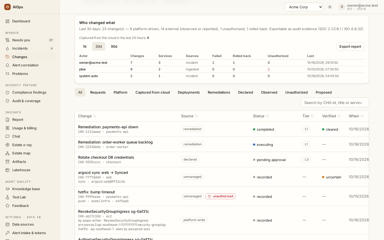Click the Estate map icon
The width and height of the screenshot is (384, 240).
click(7, 153)
